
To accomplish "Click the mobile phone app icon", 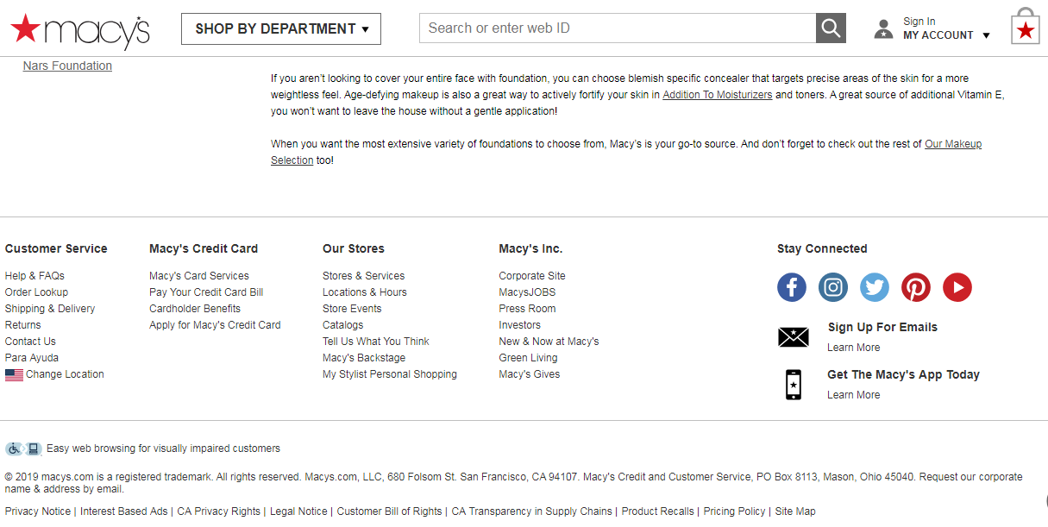I will click(794, 385).
